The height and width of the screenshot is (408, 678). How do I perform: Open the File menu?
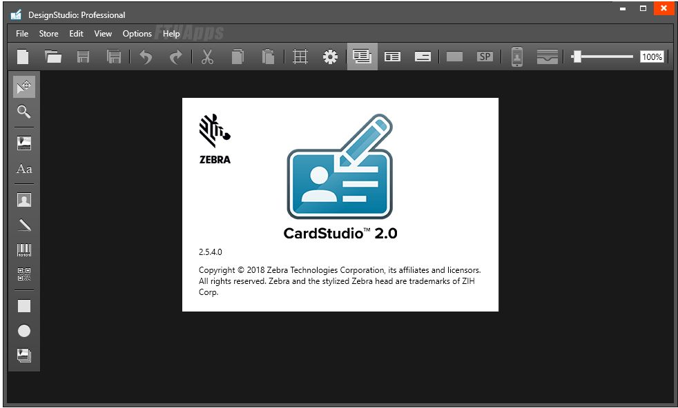(22, 34)
